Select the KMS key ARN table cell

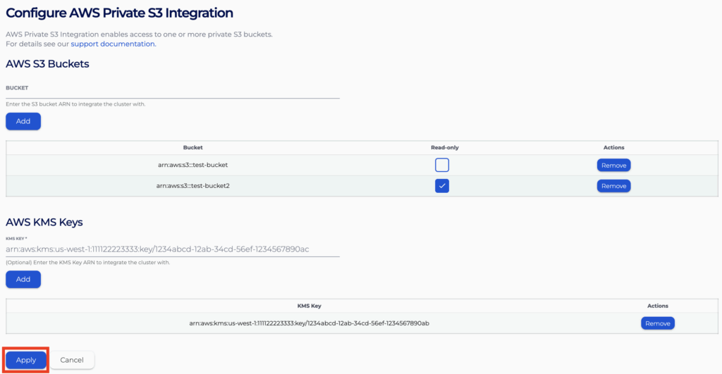(309, 323)
